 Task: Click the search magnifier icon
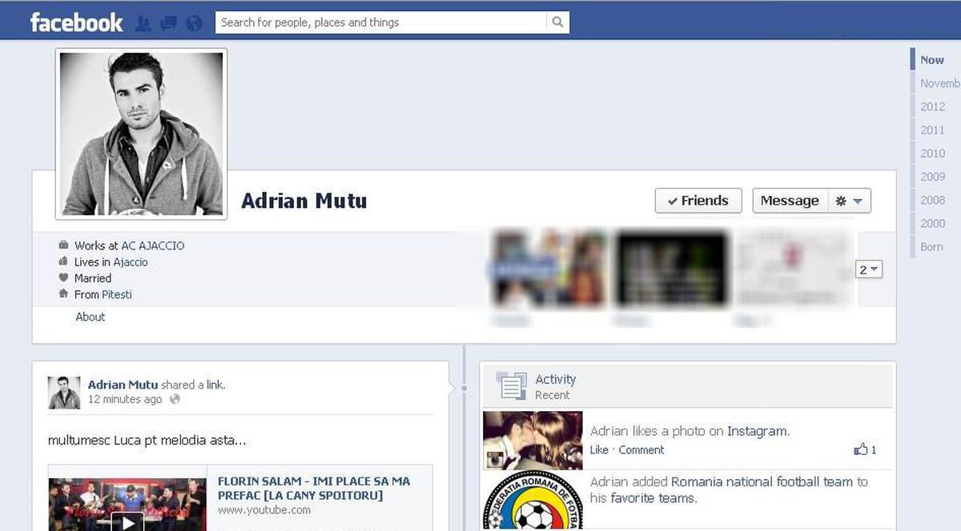tap(557, 22)
